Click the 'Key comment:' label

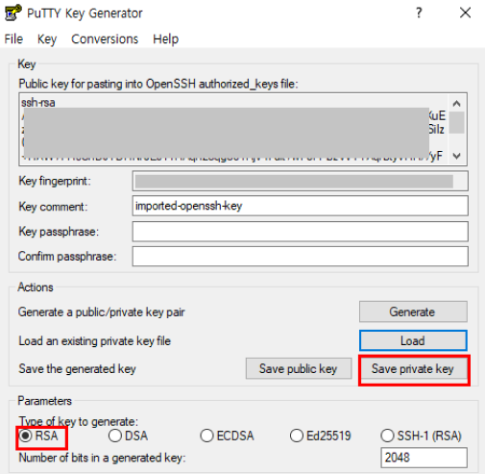[x=53, y=207]
